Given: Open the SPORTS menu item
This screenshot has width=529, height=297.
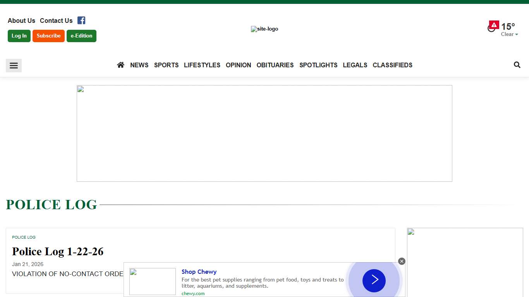Looking at the screenshot, I should click(166, 65).
